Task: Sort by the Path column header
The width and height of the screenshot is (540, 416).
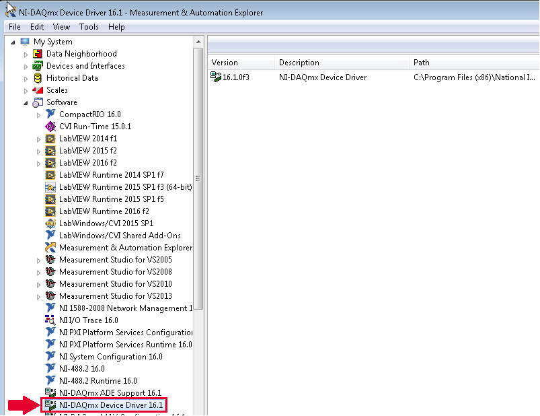Action: [x=474, y=63]
